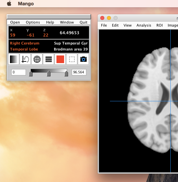The width and height of the screenshot is (178, 182).
Task: Click the minimum intensity field showing 0
Action: [x=19, y=72]
